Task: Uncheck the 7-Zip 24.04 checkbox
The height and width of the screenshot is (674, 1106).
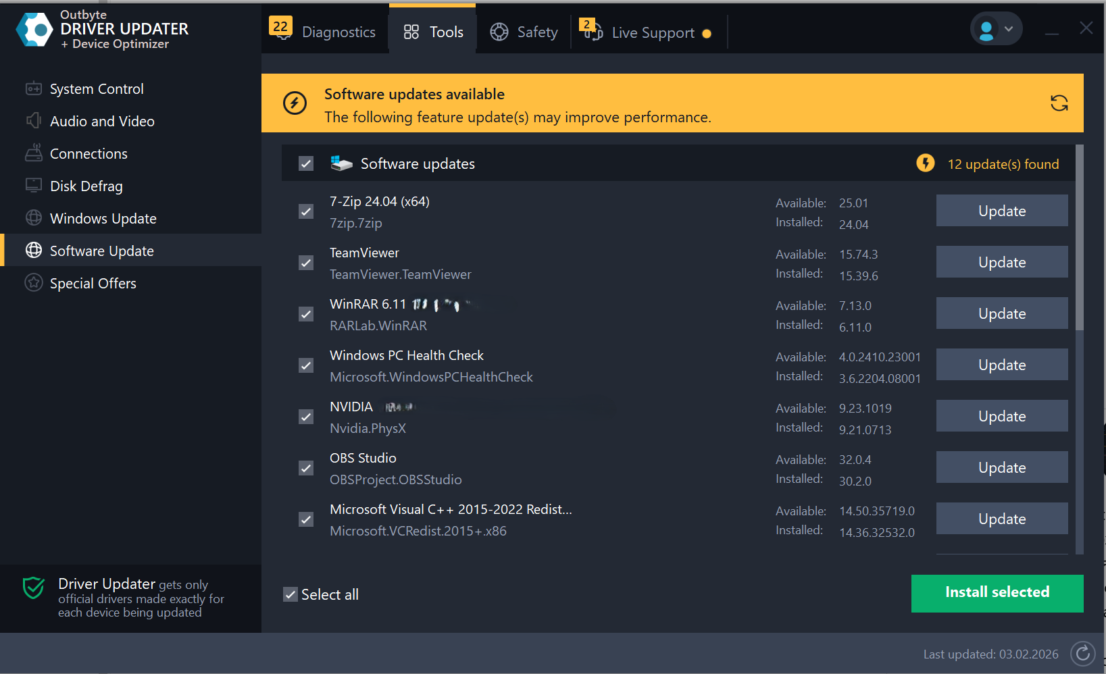Action: click(x=306, y=211)
